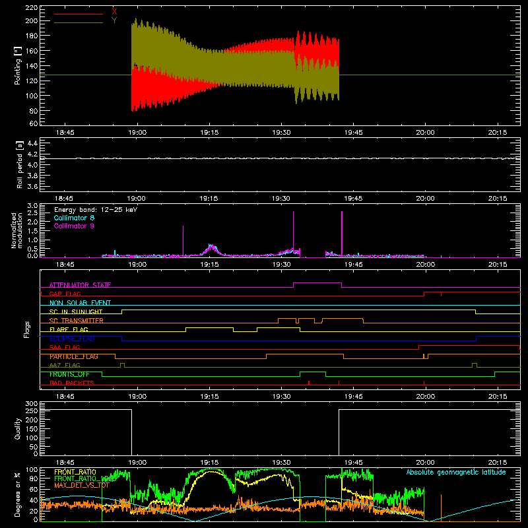The width and height of the screenshot is (528, 528).
Task: Click the green FRONT_RATIO_1225 legend label
Action: tap(85, 478)
